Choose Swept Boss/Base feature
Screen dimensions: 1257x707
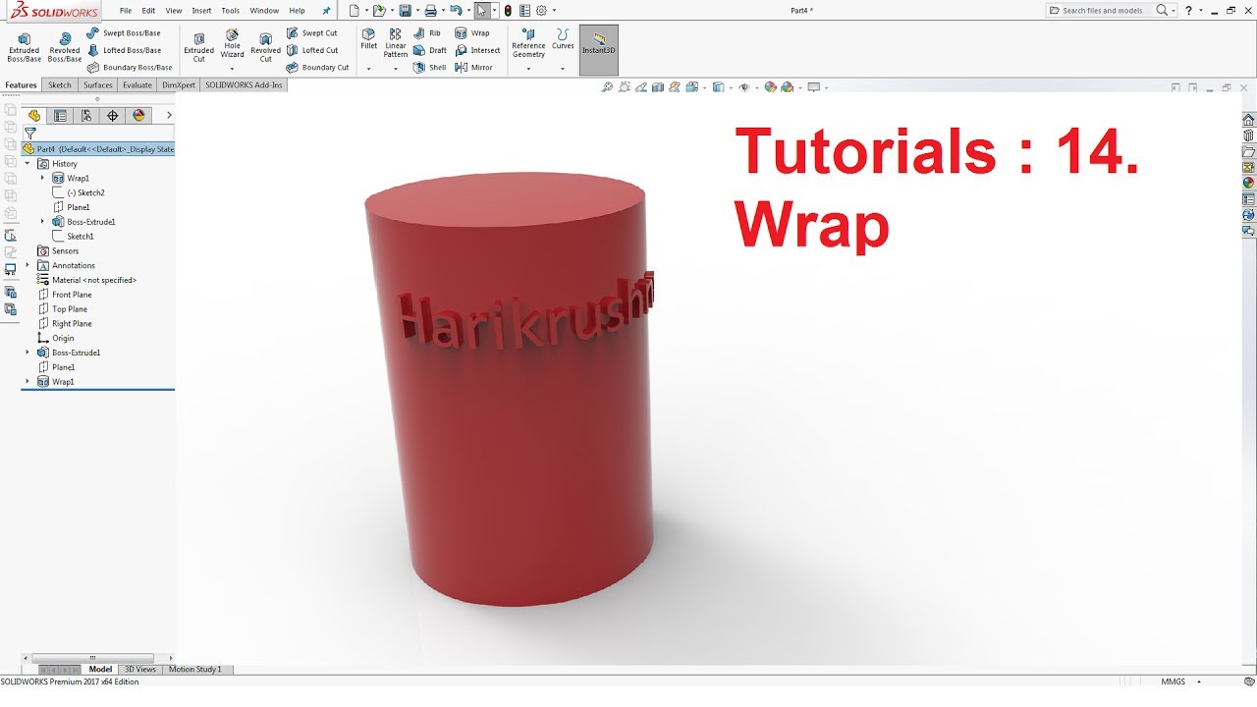tap(124, 33)
